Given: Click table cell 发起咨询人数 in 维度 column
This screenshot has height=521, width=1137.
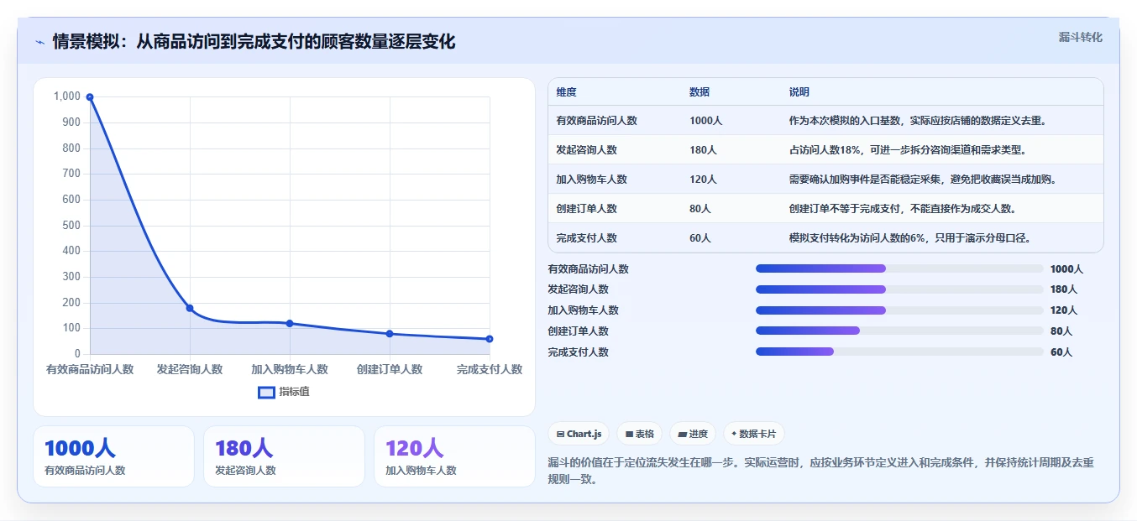Looking at the screenshot, I should tap(586, 150).
